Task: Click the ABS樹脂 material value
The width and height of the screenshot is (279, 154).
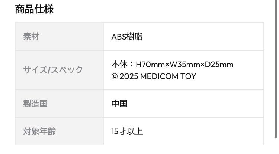Action: pyautogui.click(x=127, y=37)
